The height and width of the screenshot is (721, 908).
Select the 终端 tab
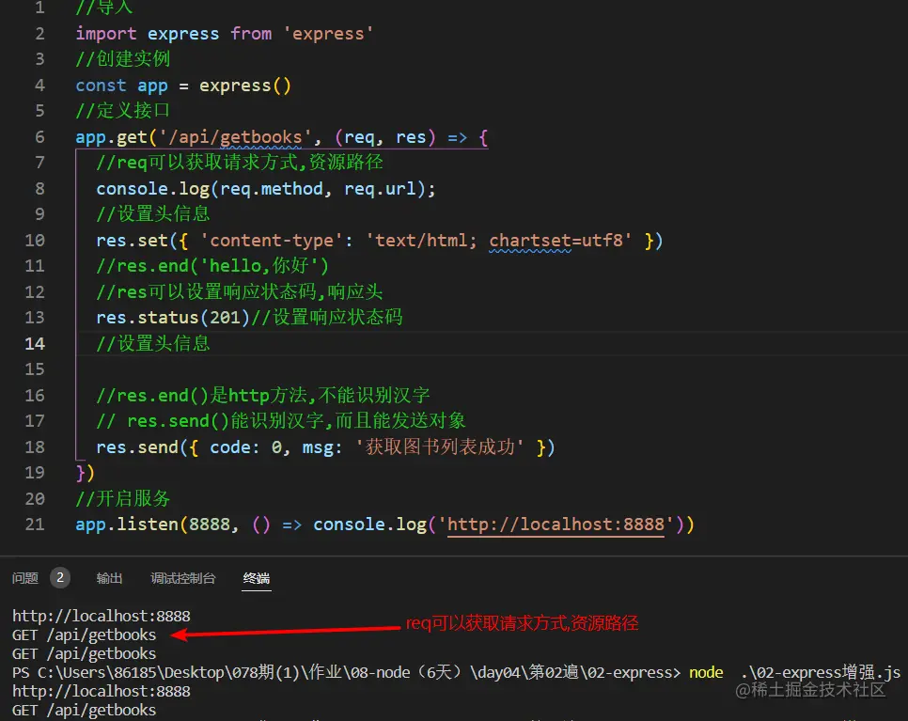tap(256, 578)
